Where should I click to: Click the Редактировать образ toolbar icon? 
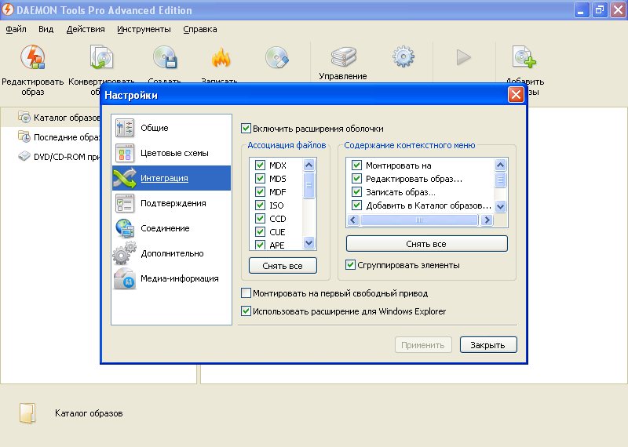point(33,58)
